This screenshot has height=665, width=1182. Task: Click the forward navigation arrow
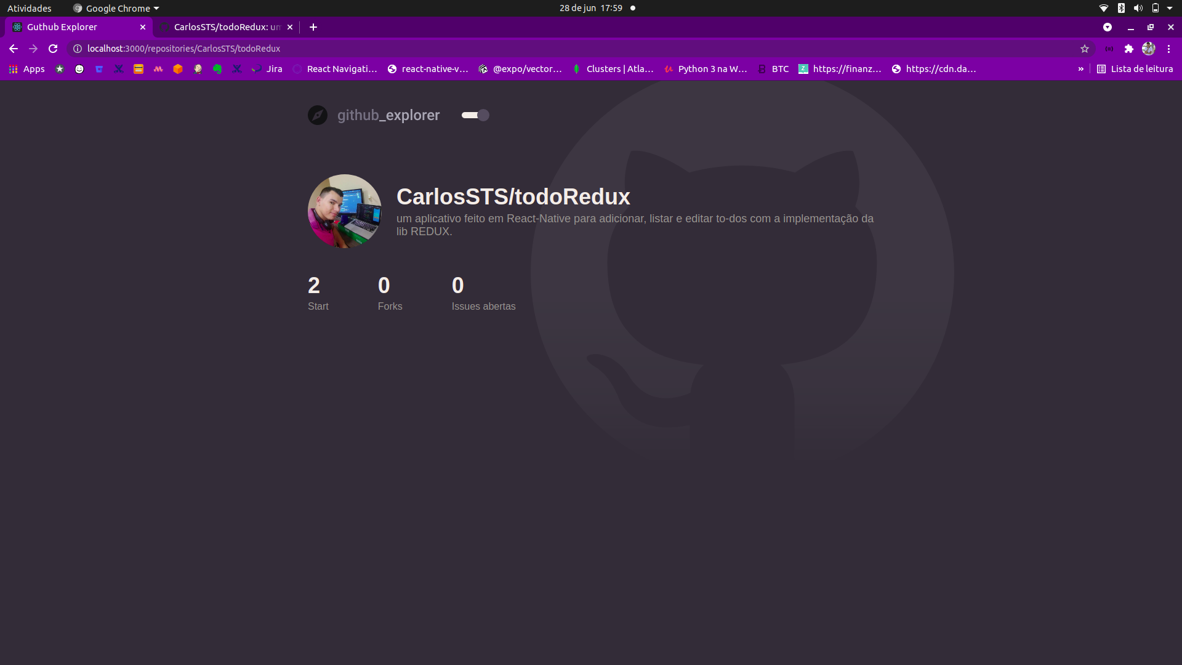point(33,49)
